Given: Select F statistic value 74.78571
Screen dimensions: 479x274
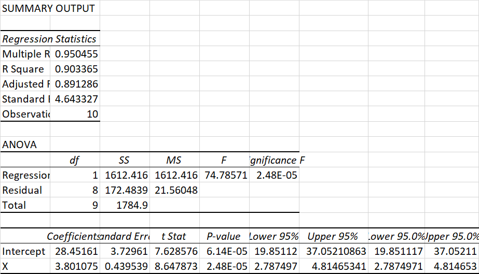Looking at the screenshot, I should (x=226, y=175).
